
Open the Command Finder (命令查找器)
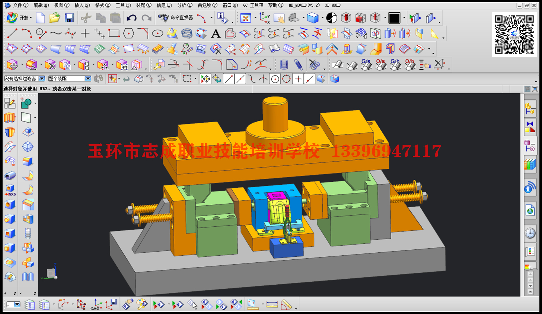tap(175, 17)
